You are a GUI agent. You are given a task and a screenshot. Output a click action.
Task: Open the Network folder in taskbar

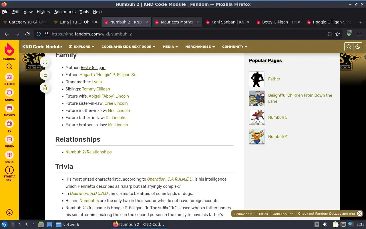tap(67, 225)
